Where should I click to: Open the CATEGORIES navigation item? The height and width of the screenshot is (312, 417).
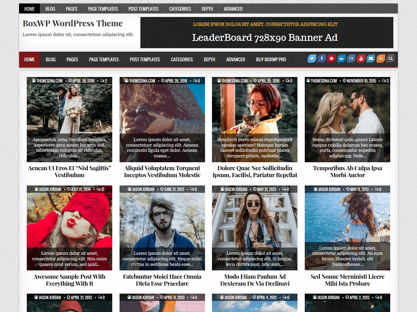click(x=181, y=59)
